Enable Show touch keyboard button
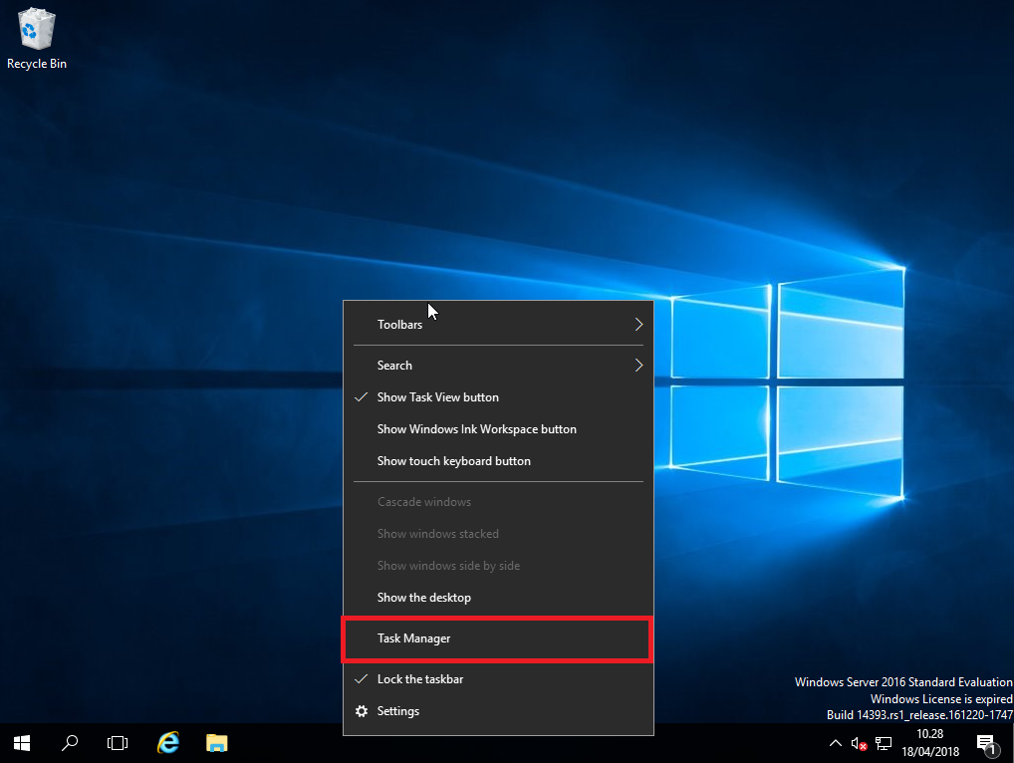The image size is (1014, 763). [x=453, y=460]
